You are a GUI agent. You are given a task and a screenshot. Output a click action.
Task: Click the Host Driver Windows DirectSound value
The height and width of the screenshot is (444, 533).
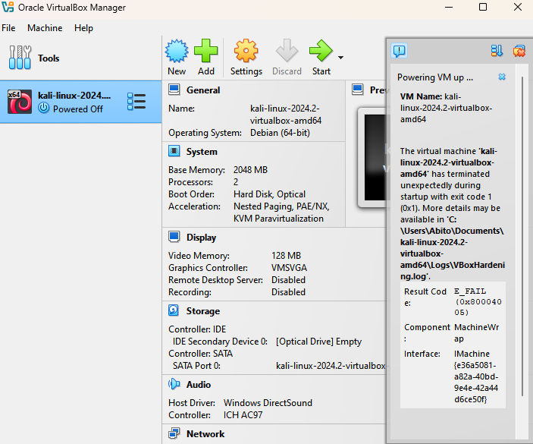pyautogui.click(x=268, y=403)
